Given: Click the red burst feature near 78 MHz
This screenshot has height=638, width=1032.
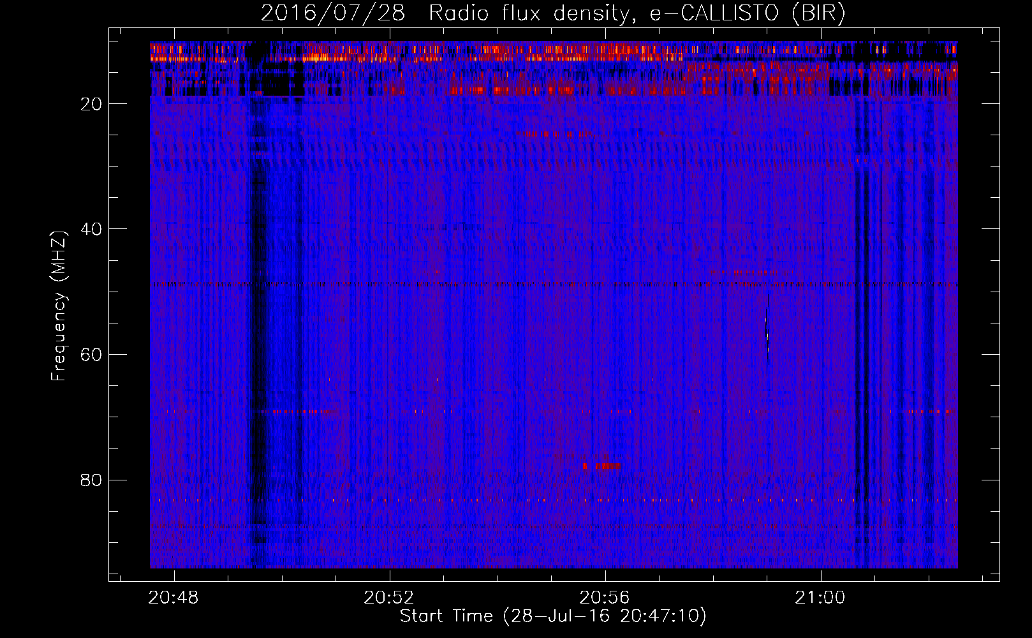Looking at the screenshot, I should tap(602, 466).
